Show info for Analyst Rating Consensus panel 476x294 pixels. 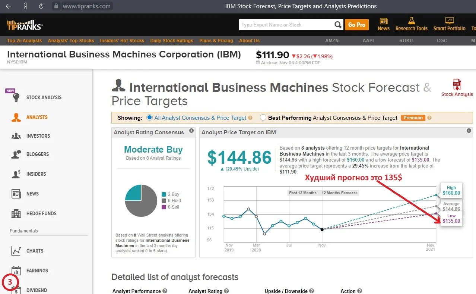coord(191,131)
